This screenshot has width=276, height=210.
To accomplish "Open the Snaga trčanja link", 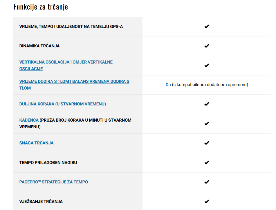I will pos(36,143).
